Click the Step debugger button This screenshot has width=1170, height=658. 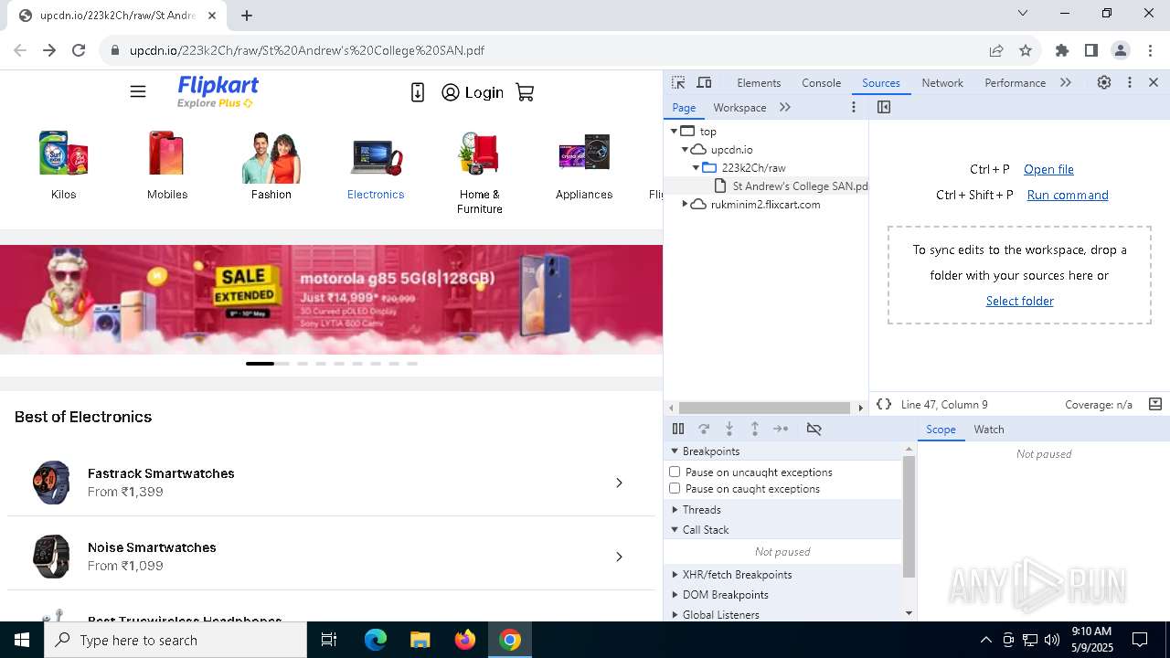tap(781, 429)
